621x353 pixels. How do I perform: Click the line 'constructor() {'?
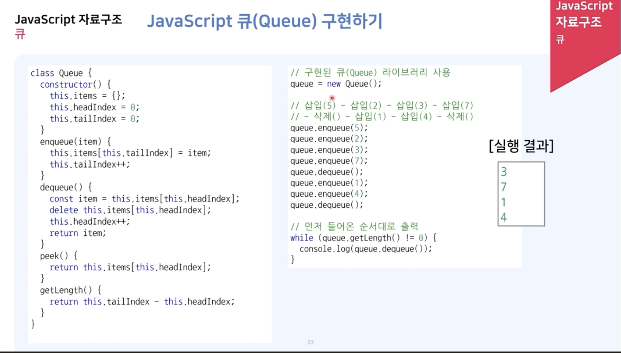pyautogui.click(x=75, y=84)
